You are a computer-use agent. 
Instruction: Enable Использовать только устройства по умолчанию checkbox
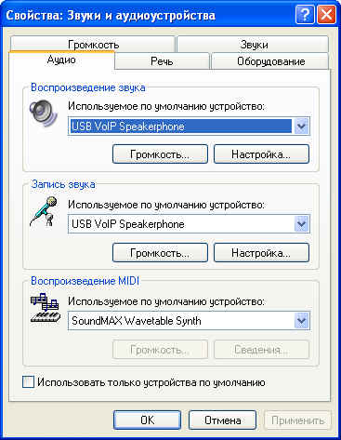(x=28, y=382)
